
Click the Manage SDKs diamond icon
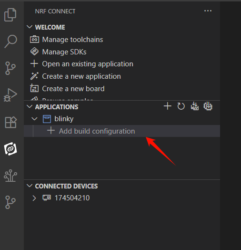click(x=34, y=52)
